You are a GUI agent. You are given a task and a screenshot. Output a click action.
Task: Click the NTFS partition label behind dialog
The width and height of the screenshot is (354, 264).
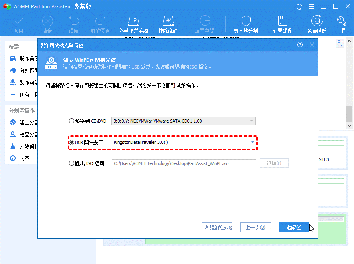click(324, 159)
